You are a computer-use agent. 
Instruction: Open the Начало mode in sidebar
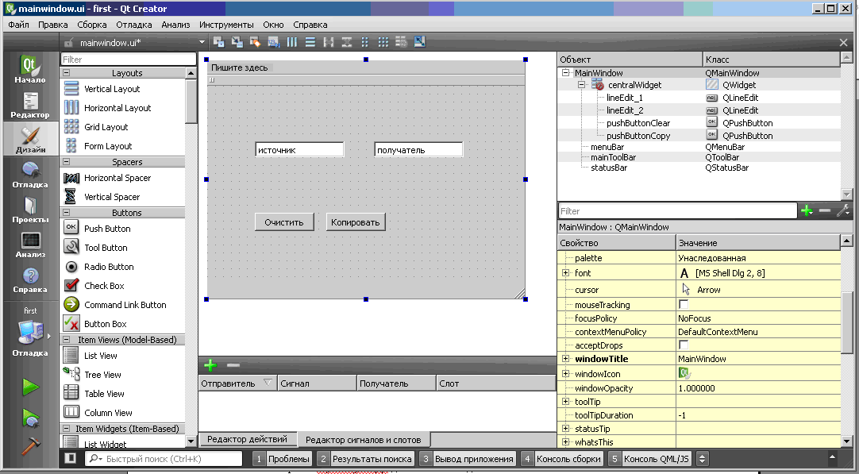point(30,69)
